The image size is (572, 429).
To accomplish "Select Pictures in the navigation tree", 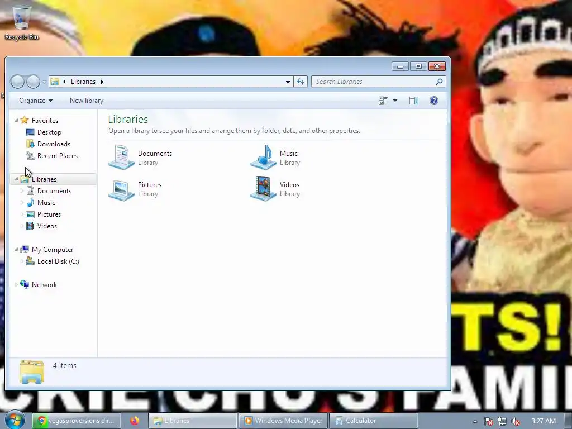I will coord(49,214).
